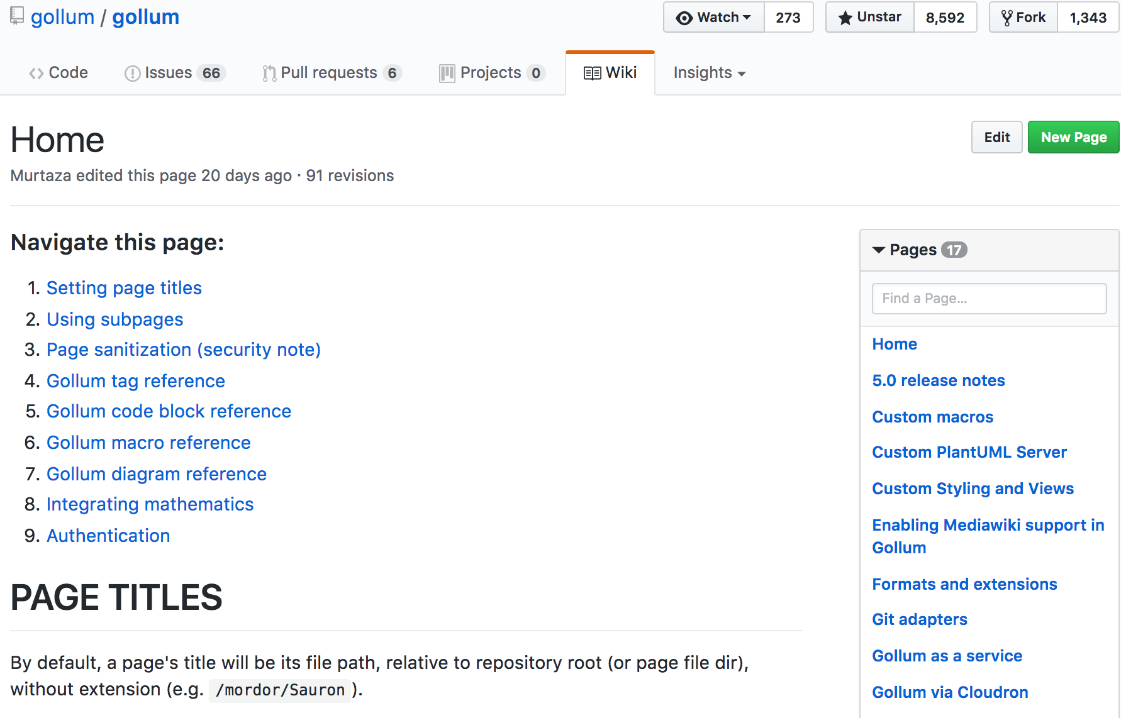Click in the Find a Page search field
Image resolution: width=1121 pixels, height=718 pixels.
989,299
